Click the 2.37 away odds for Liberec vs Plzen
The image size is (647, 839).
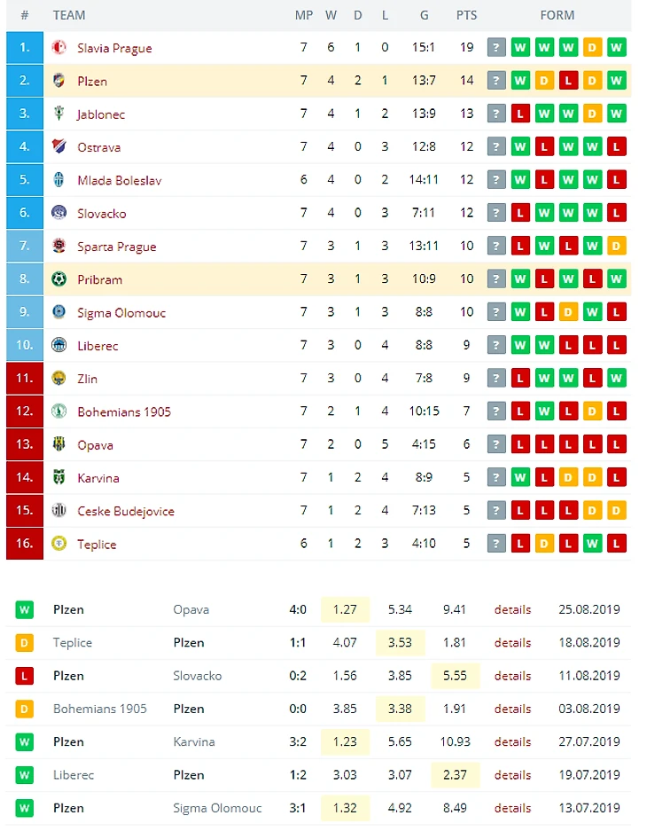point(455,775)
